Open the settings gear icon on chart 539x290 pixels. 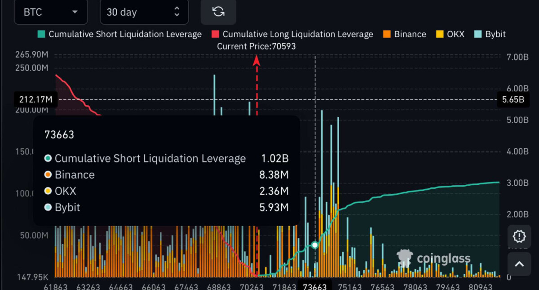(x=519, y=236)
